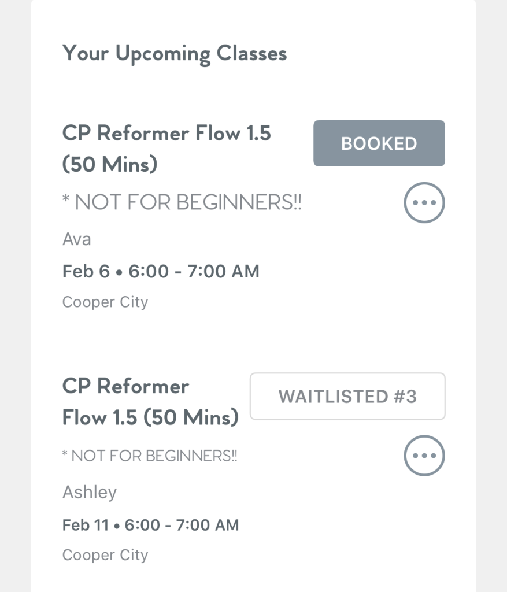Select instructor name Ashley
Image resolution: width=507 pixels, height=592 pixels.
coord(90,492)
